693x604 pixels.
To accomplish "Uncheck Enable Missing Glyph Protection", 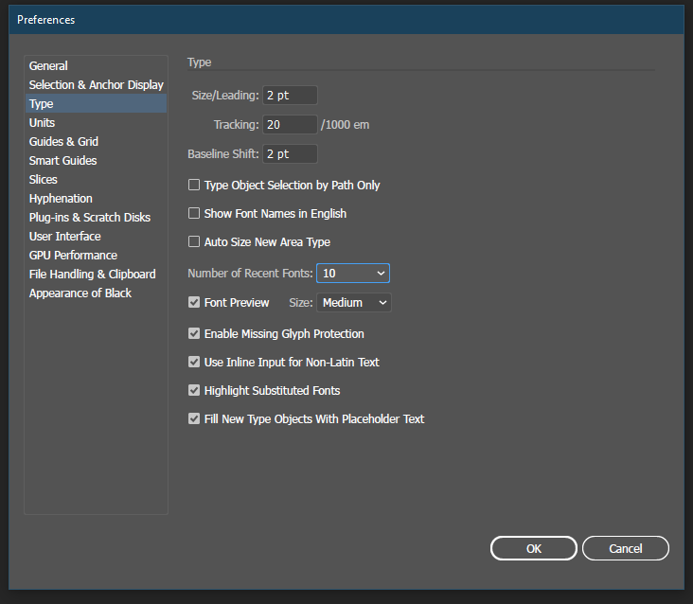I will [194, 334].
